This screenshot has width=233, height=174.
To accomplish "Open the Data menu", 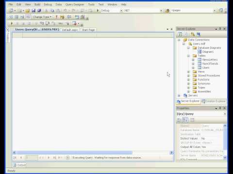I will point(59,4).
